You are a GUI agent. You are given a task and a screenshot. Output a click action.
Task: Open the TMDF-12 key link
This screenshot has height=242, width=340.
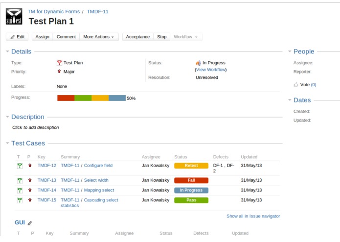(46, 166)
